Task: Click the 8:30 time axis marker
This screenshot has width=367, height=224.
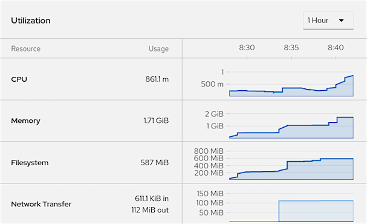Action: pos(247,48)
